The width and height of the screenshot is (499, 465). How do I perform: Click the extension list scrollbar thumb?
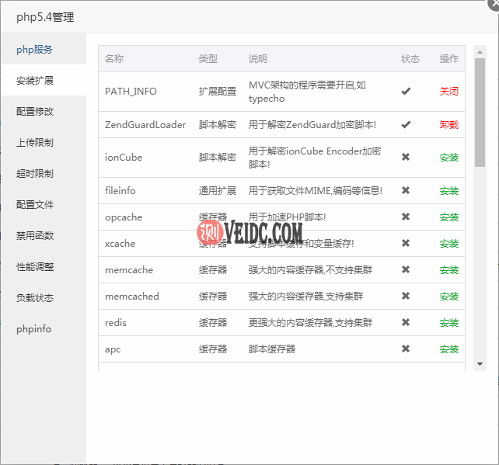point(480,113)
